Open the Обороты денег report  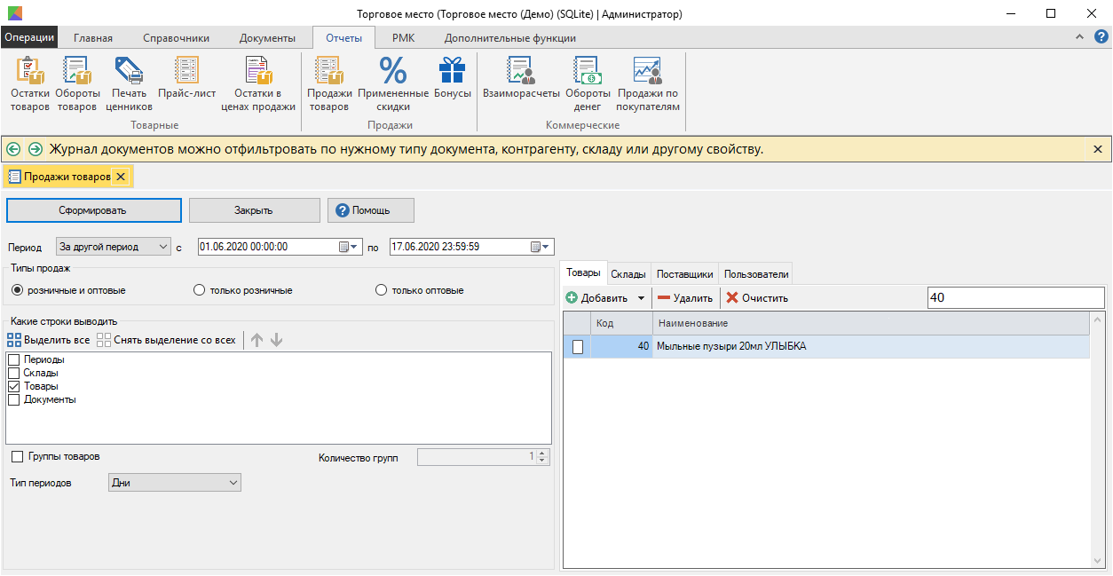pos(588,84)
